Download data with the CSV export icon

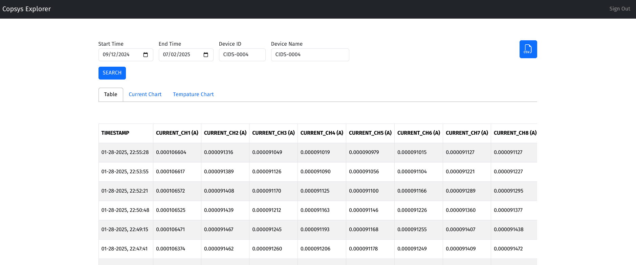click(528, 49)
